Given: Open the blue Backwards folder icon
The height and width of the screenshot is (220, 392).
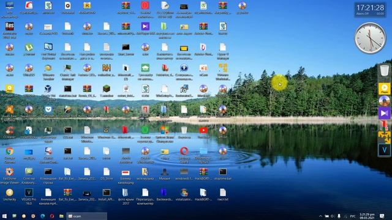Looking at the screenshot, I should point(164,193).
